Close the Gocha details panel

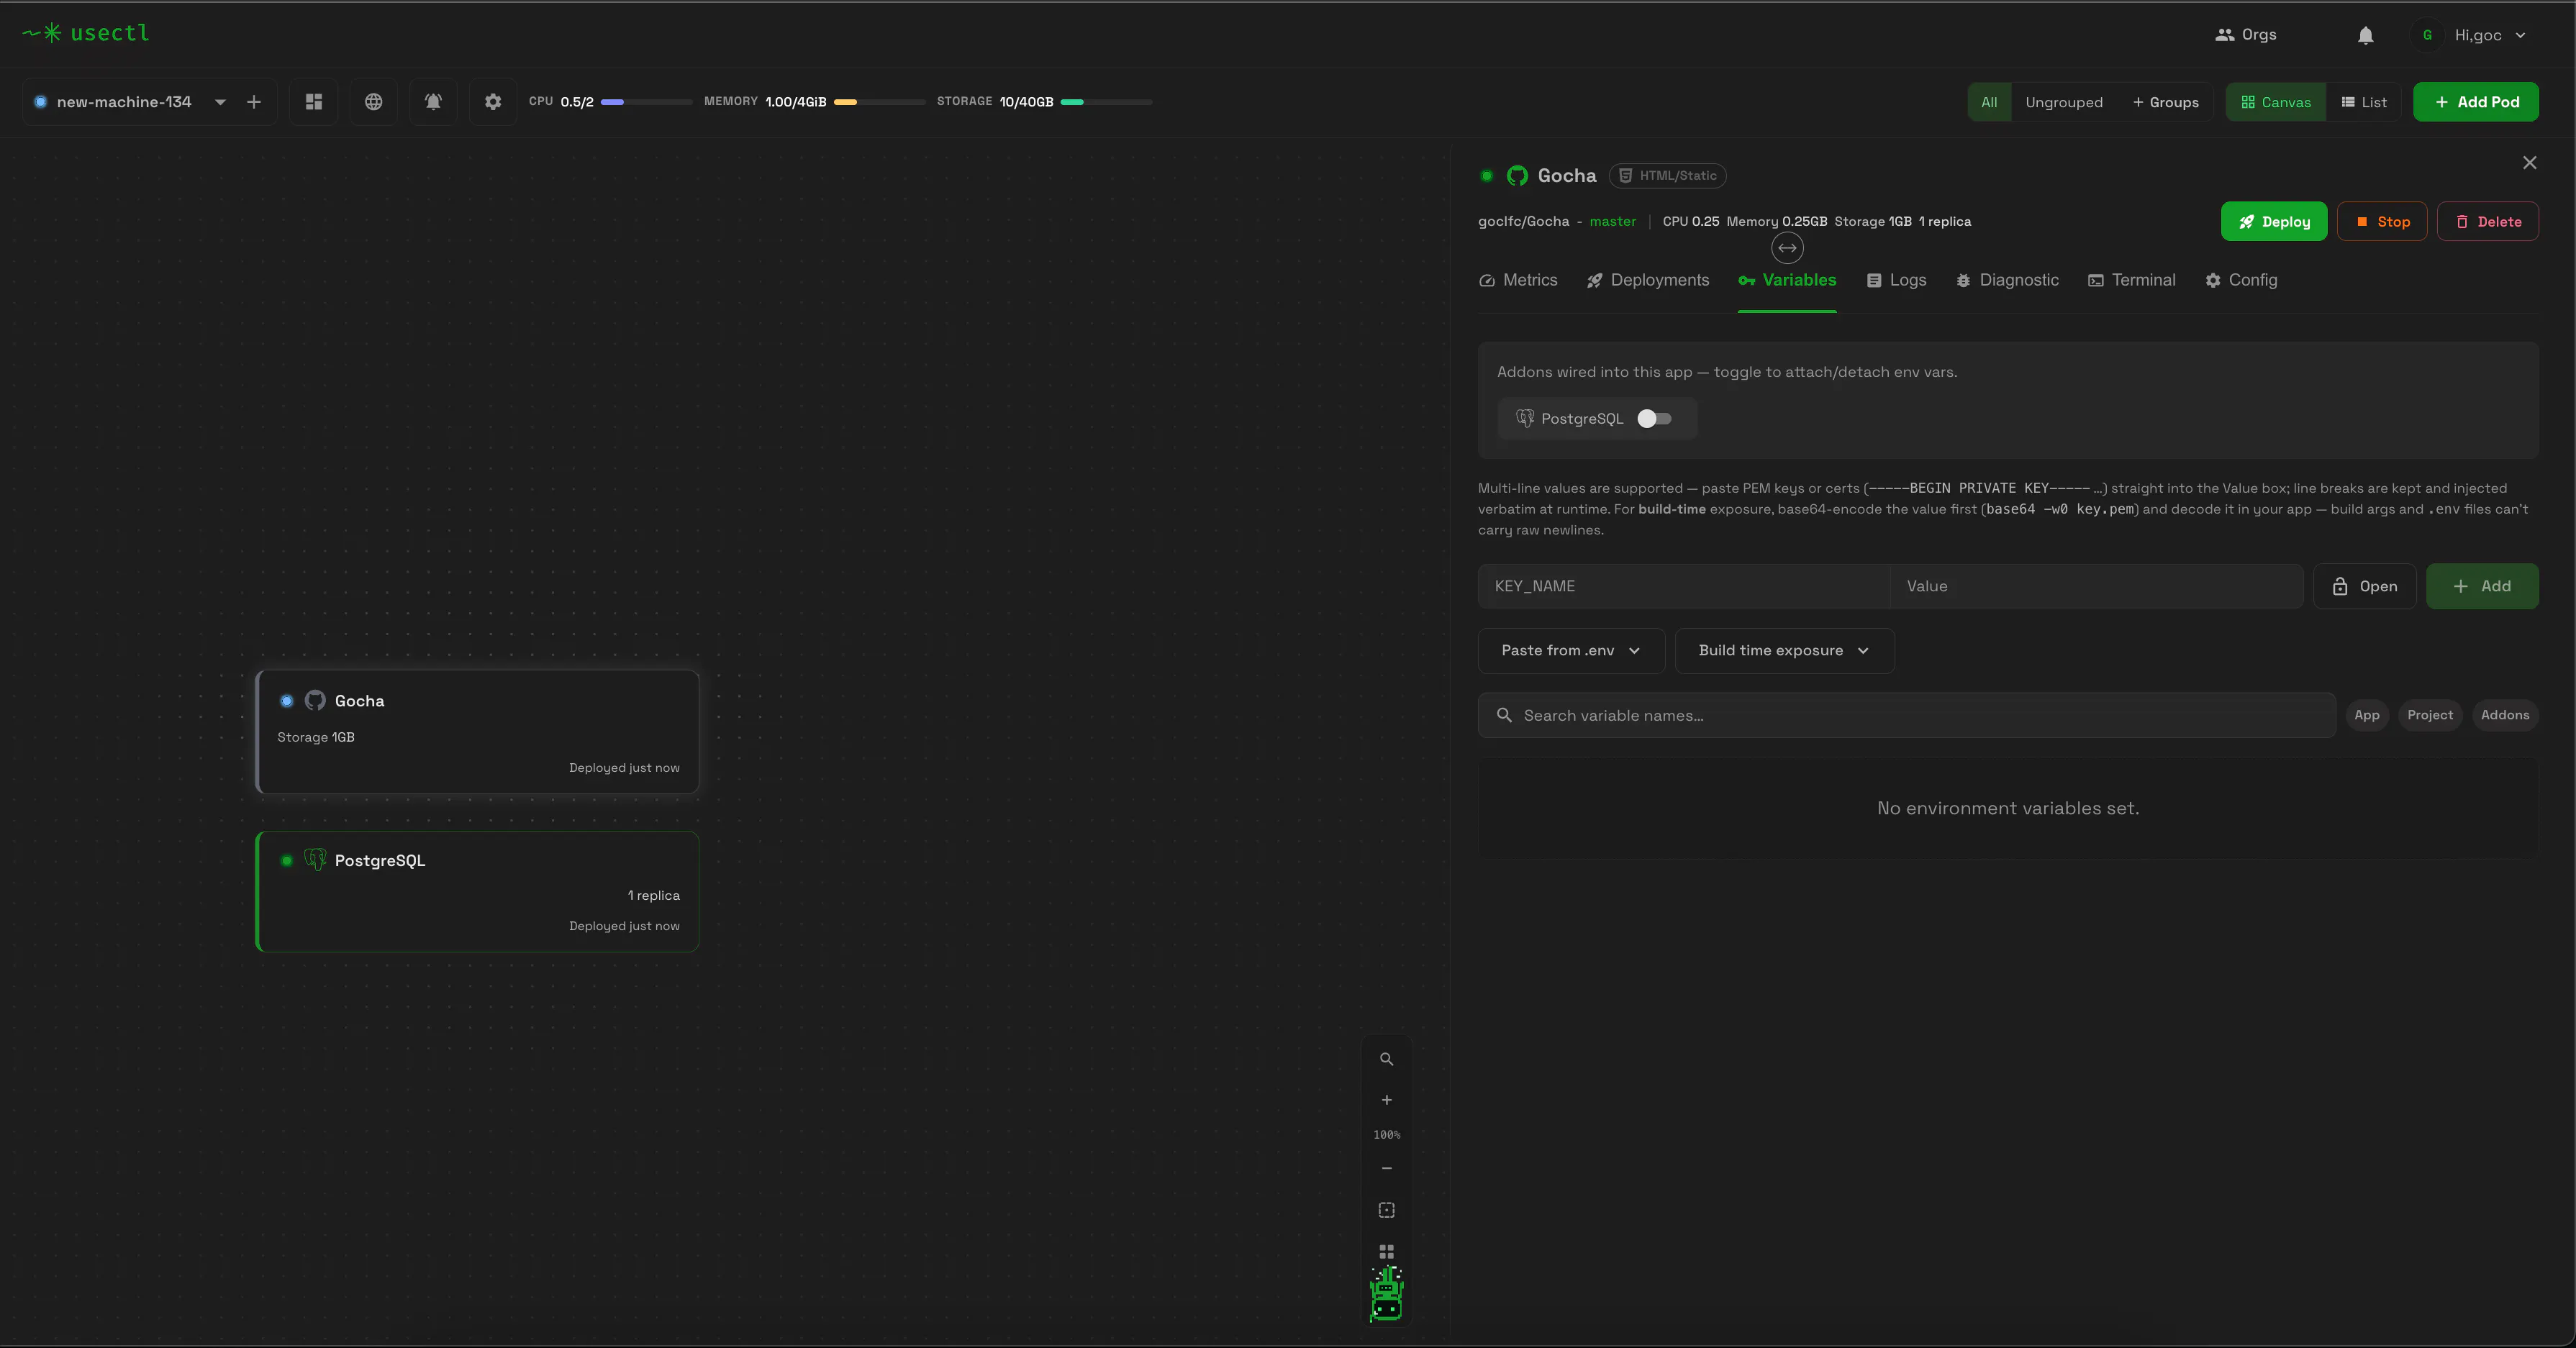pyautogui.click(x=2529, y=163)
